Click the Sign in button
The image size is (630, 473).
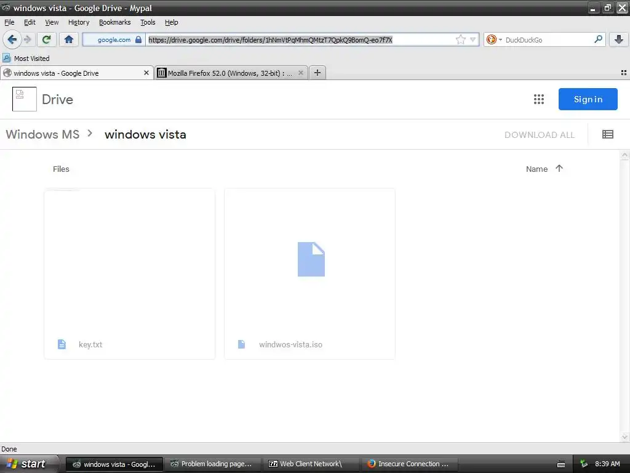pyautogui.click(x=588, y=99)
